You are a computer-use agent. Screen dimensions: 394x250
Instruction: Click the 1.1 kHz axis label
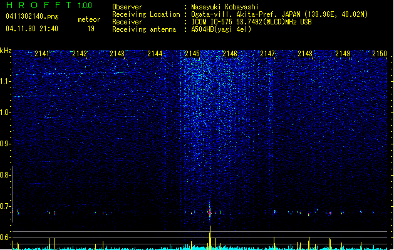pos(6,81)
